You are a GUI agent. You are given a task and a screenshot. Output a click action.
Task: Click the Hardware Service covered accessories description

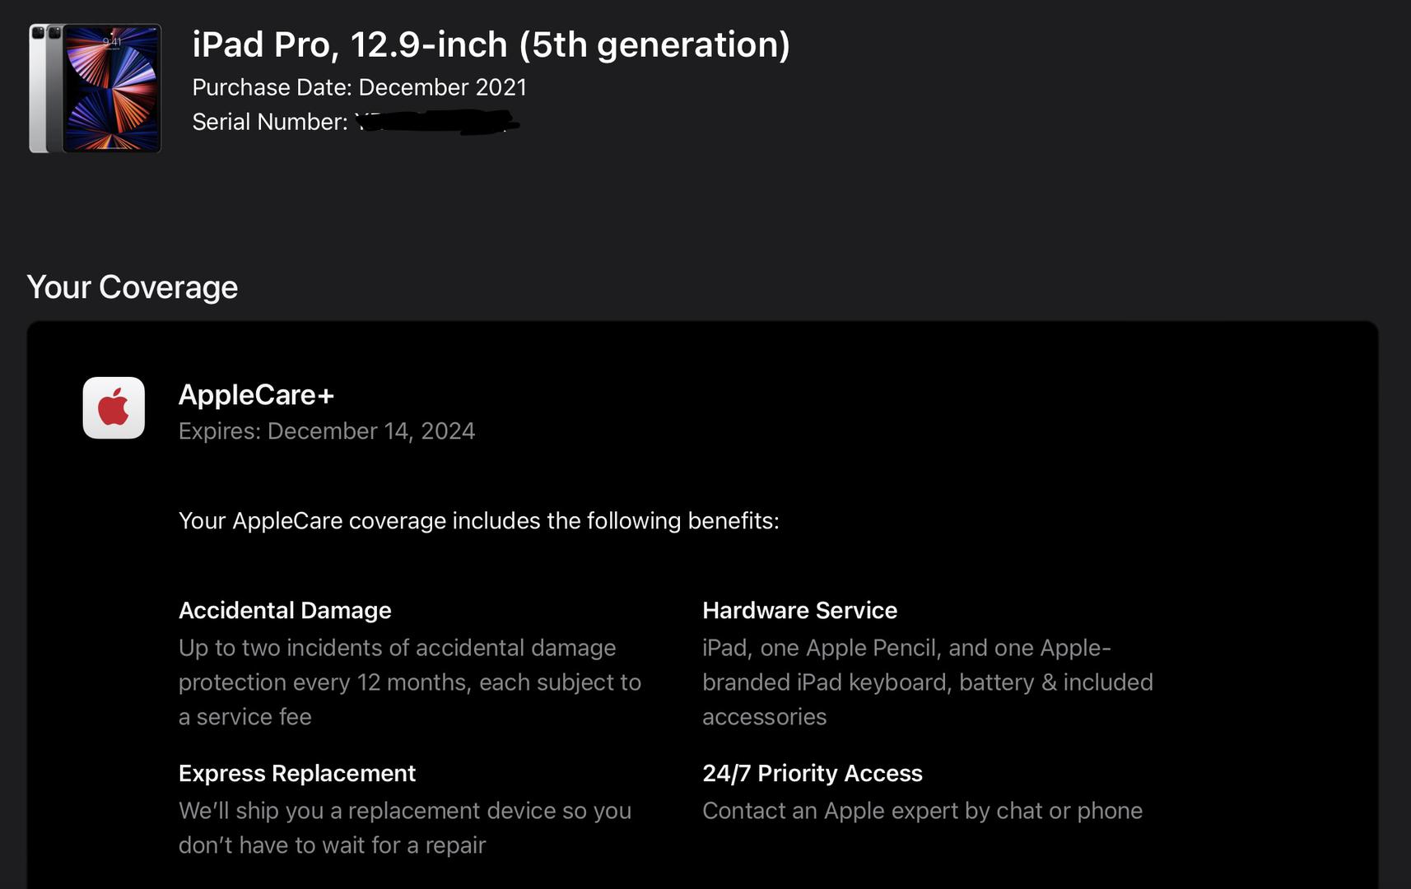click(x=927, y=682)
